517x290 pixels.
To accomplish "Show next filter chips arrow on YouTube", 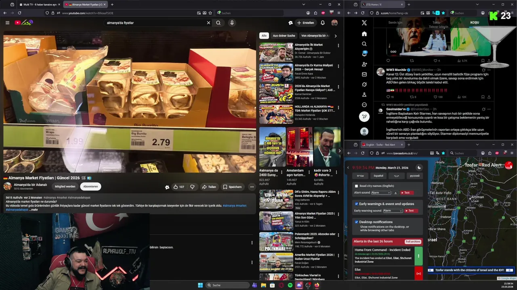I will pos(335,36).
